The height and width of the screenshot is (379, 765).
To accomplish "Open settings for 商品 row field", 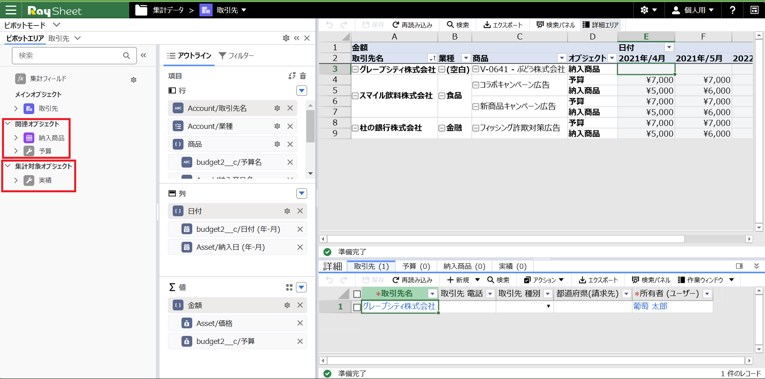I will coord(277,144).
